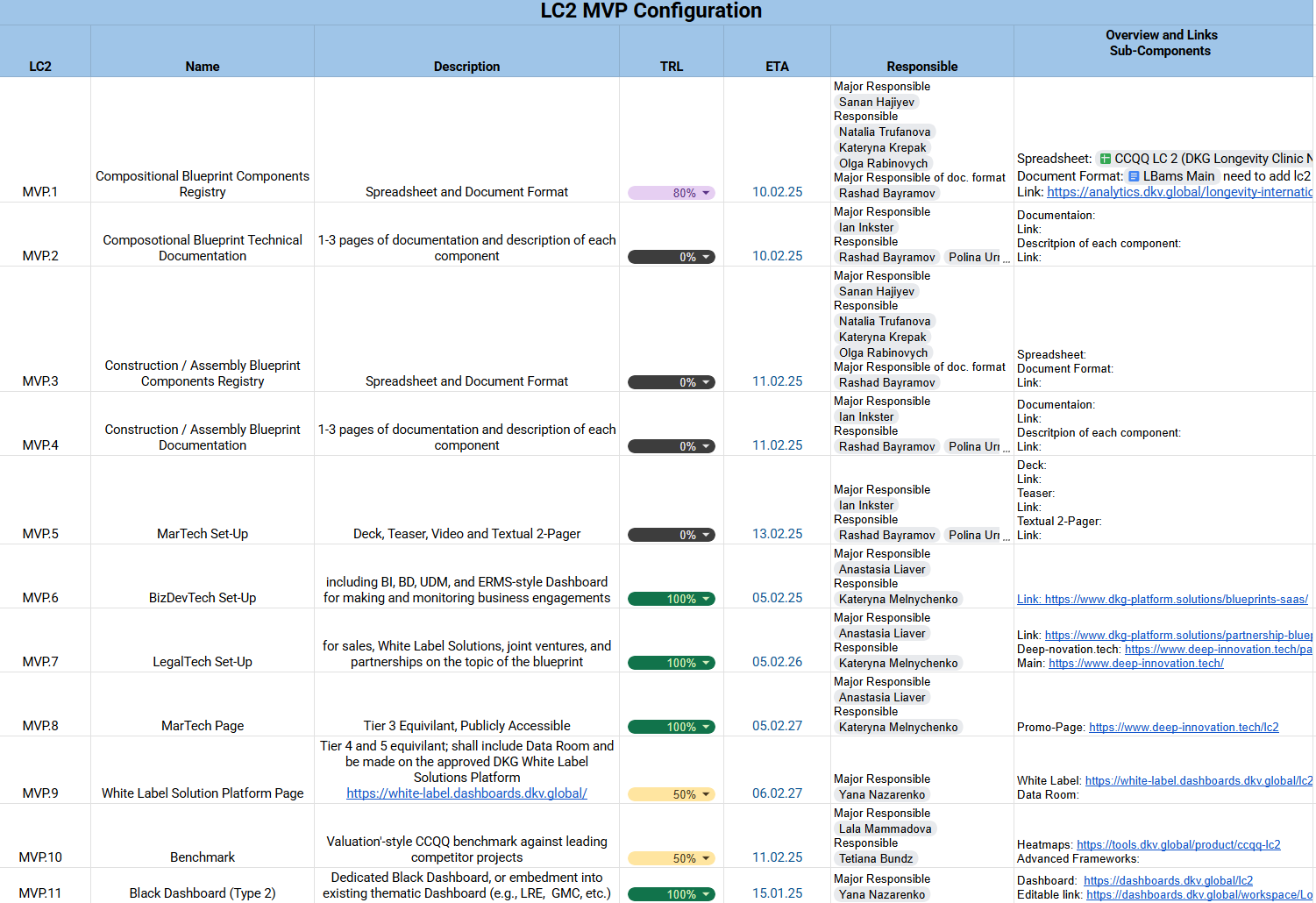Screen dimensions: 1316x903
Task: Open the LBams Main document chip icon
Action: [x=1134, y=176]
